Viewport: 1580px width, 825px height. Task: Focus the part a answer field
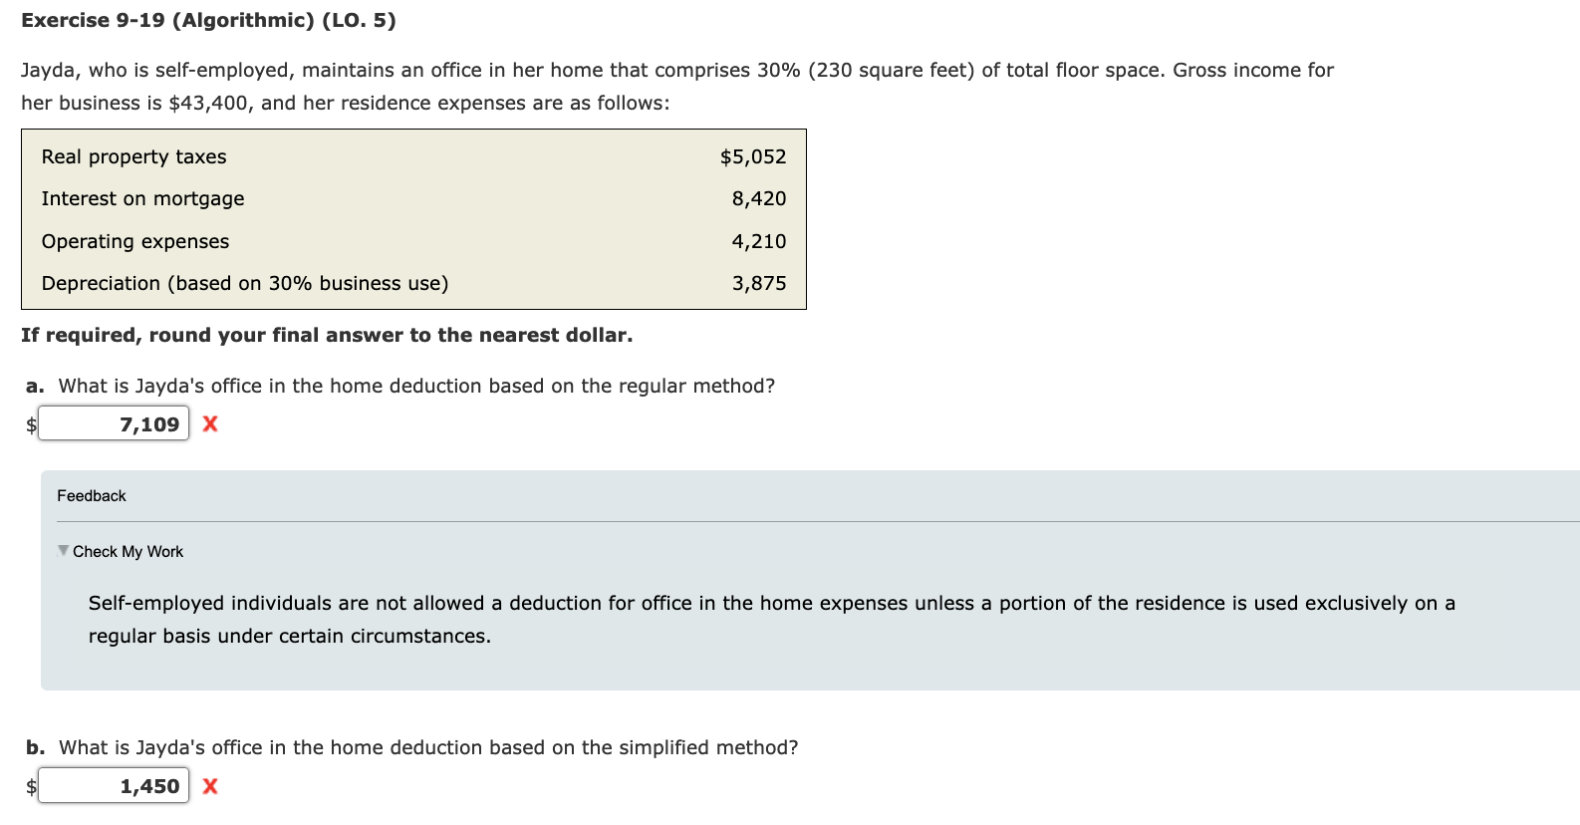tap(114, 424)
